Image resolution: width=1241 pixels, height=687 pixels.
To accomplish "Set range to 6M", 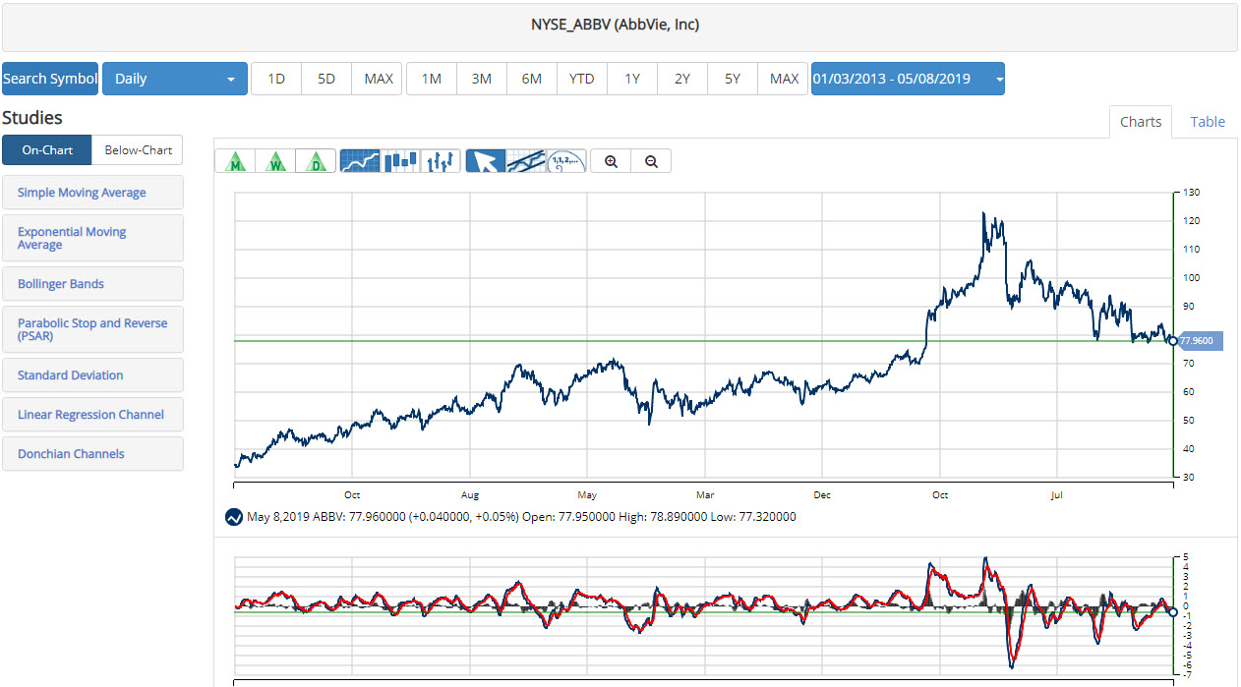I will 532,79.
